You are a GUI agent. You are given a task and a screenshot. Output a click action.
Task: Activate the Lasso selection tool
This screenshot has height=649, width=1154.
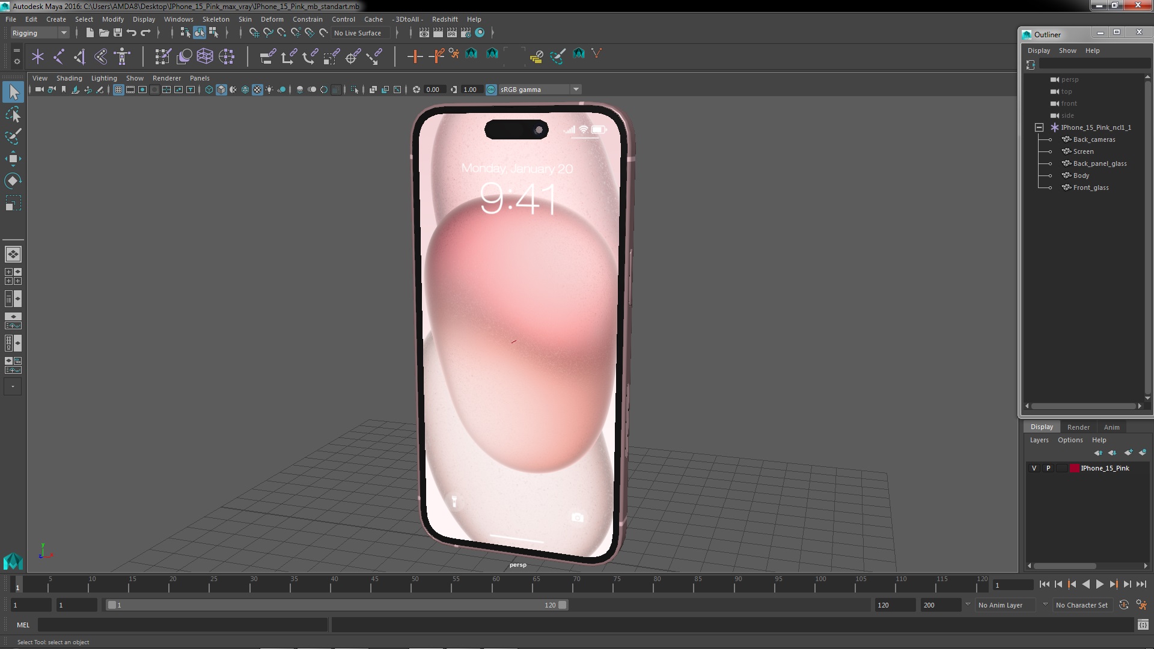(13, 114)
